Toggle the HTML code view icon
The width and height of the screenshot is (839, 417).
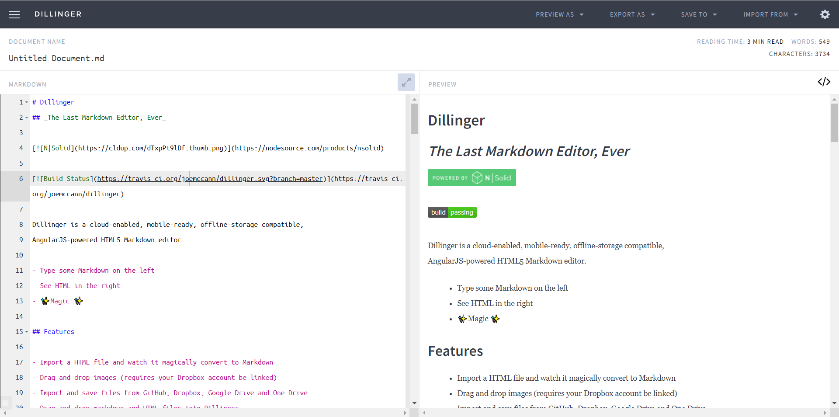pos(824,82)
